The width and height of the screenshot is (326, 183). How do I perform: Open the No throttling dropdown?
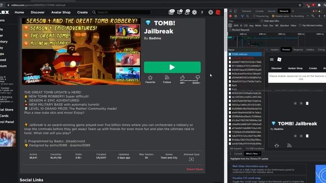click(x=300, y=16)
